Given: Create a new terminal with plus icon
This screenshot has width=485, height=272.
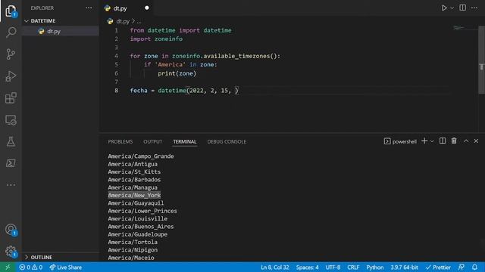Looking at the screenshot, I should (424, 141).
